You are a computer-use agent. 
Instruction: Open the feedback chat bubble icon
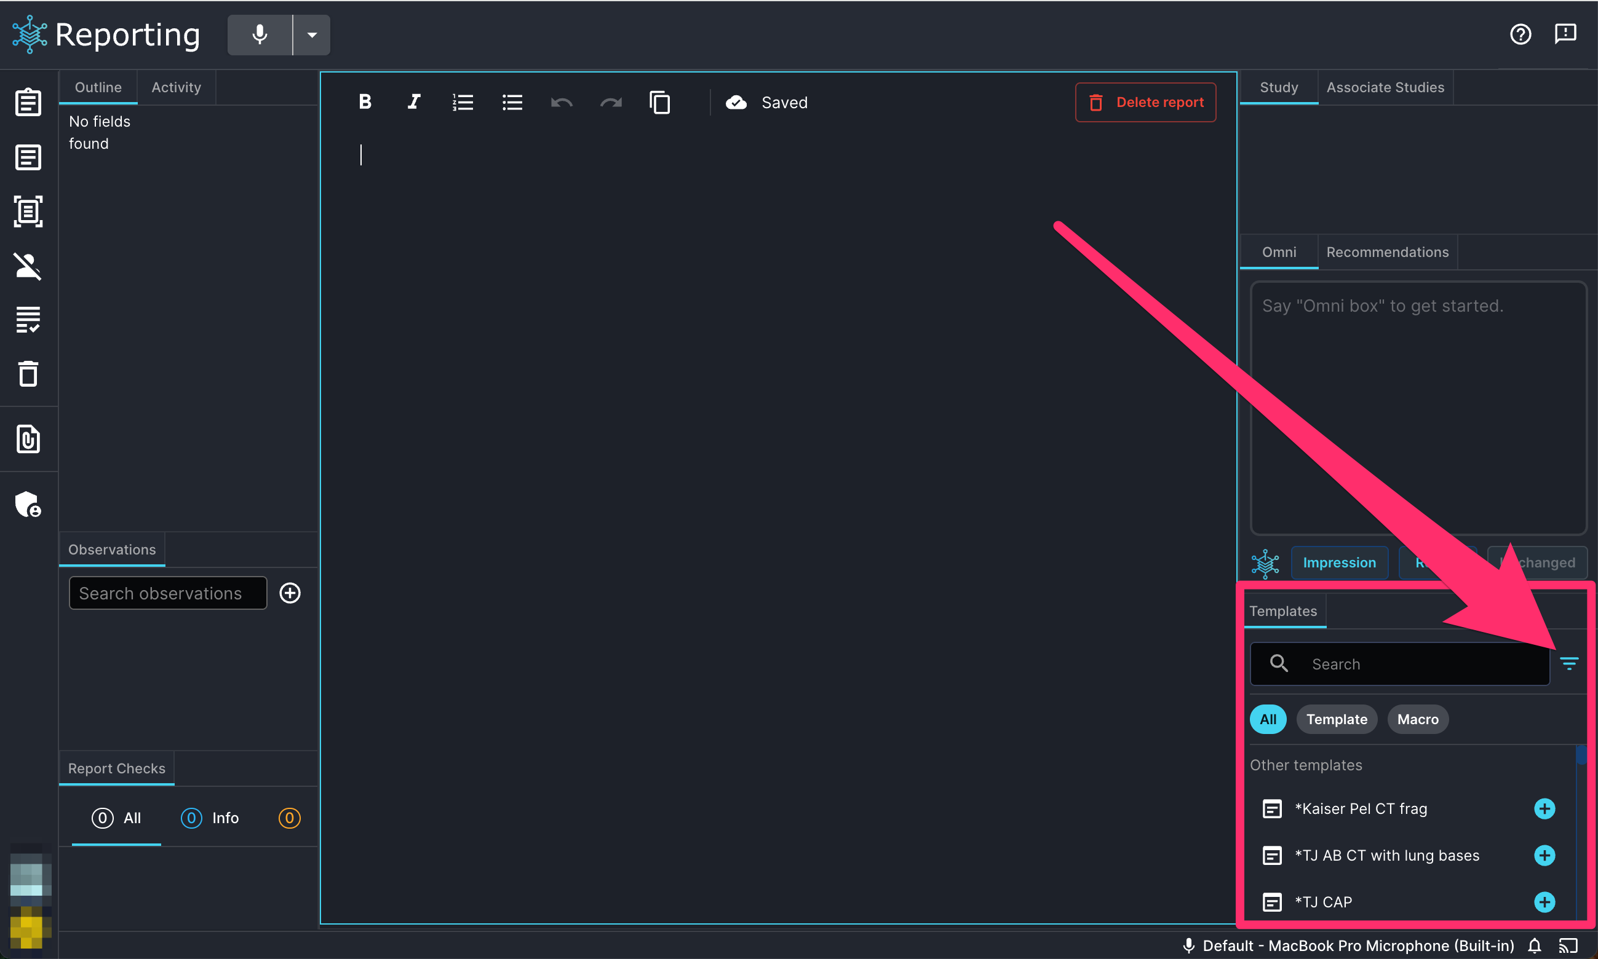[x=1565, y=34]
